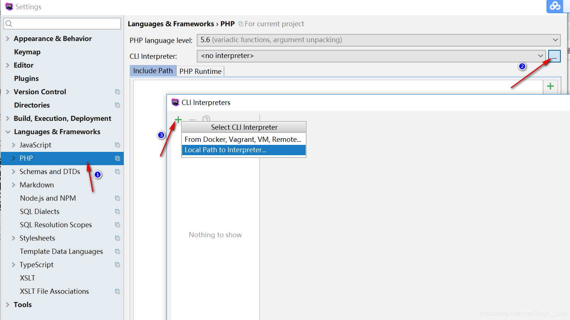570x320 pixels.
Task: Open CLI interpreter browse ellipsis button
Action: 554,56
